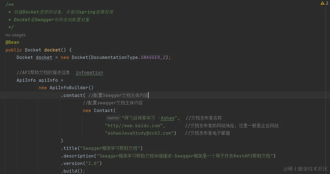
Task: Click the javadoc line 'Docket是Swagger中的全局配置对象'
Action: 52,20
